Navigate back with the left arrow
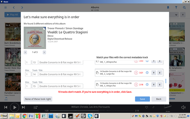This screenshot has width=190, height=119. pyautogui.click(x=14, y=7)
